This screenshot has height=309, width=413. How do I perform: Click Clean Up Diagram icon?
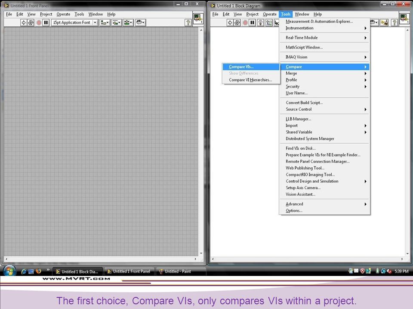(x=384, y=23)
